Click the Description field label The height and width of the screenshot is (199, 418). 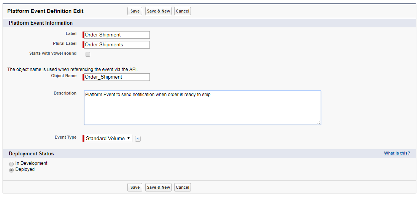[65, 93]
